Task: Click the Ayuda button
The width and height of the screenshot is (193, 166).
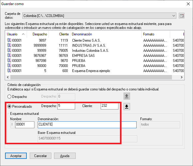Action: point(65,156)
